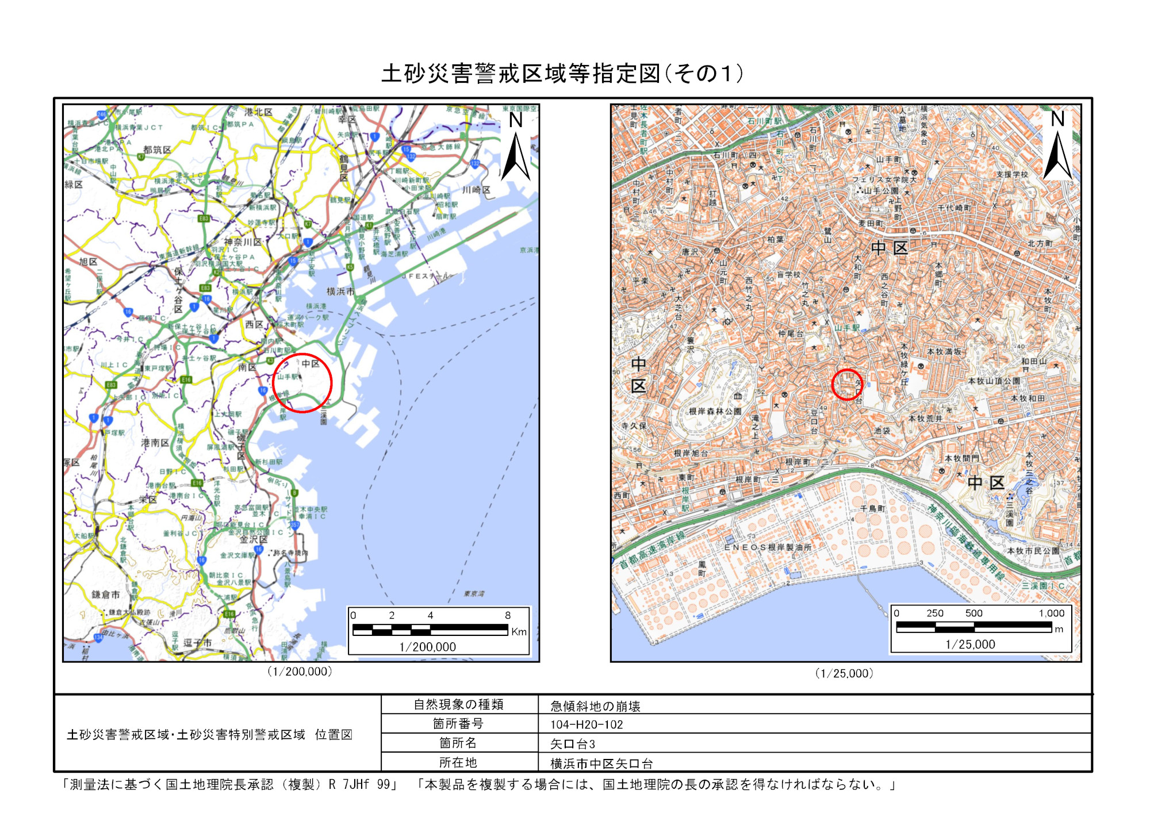Image resolution: width=1150 pixels, height=813 pixels.
Task: Click the 鎌倉市 label on the left map
Action: click(106, 595)
